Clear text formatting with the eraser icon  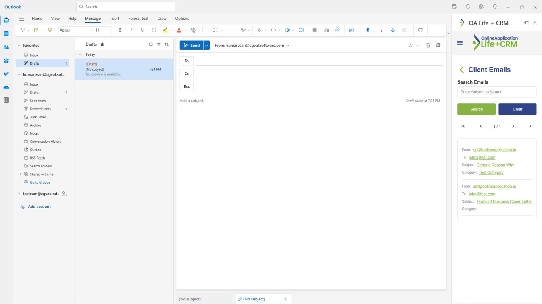[x=193, y=30]
